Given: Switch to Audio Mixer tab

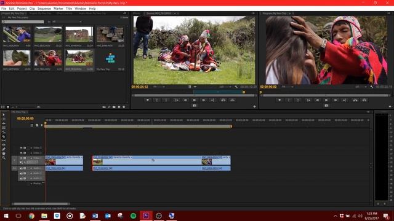Looking at the screenshot, I should pyautogui.click(x=92, y=14).
